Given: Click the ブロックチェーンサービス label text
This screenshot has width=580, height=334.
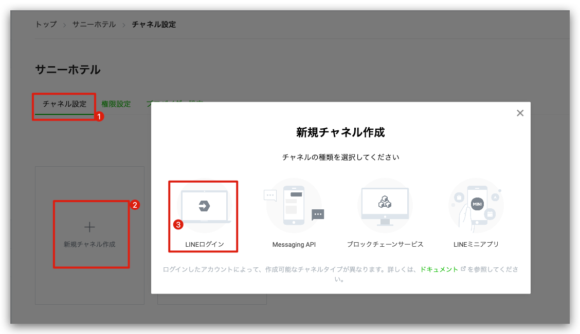Looking at the screenshot, I should 385,244.
